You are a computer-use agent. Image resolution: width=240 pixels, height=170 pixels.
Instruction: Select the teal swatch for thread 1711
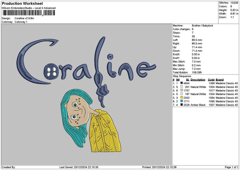[182, 101]
